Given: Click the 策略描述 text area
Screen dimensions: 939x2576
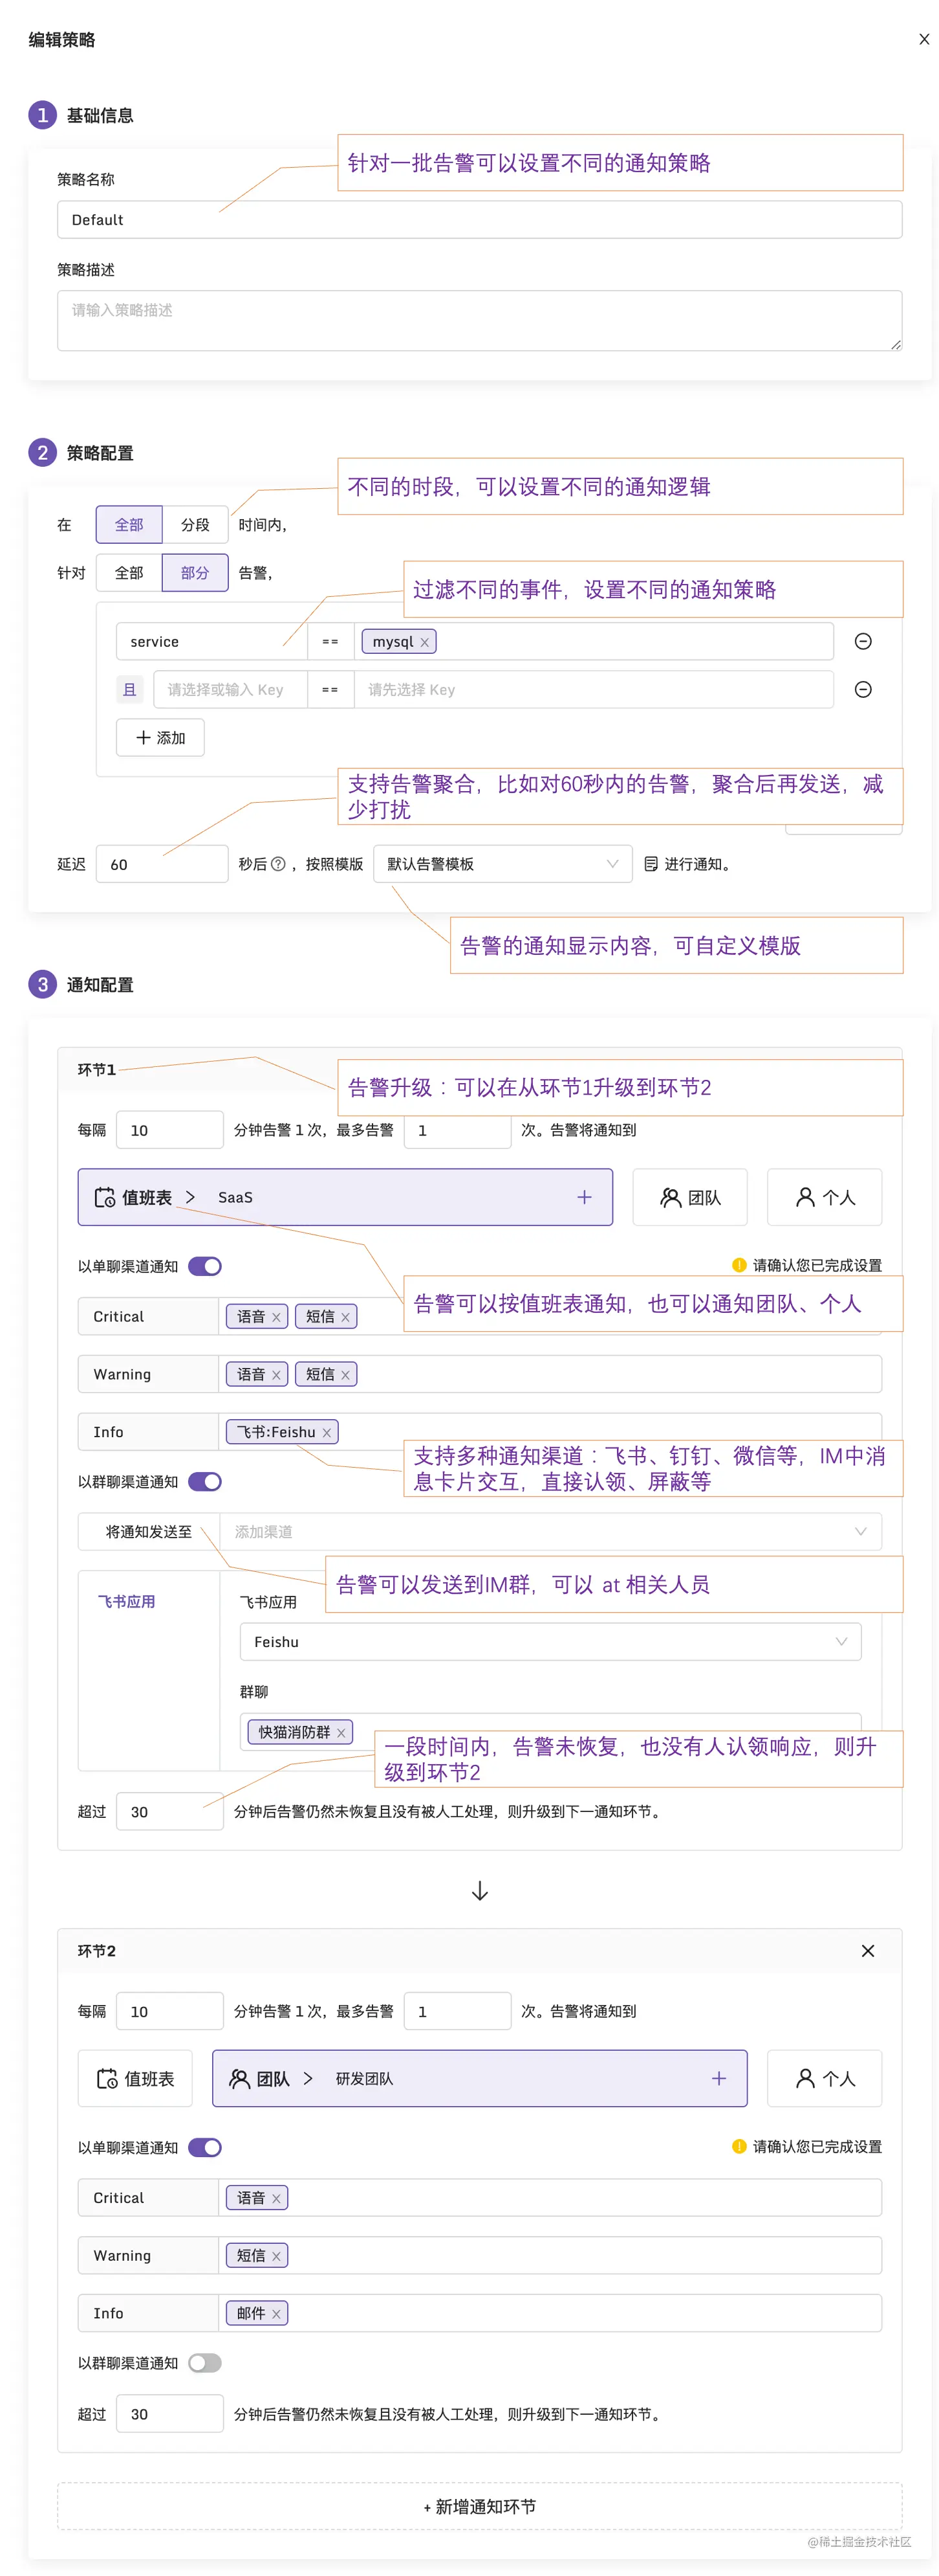Looking at the screenshot, I should tap(479, 320).
